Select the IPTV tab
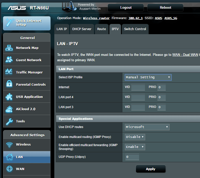The height and width of the screenshot is (178, 200). click(115, 29)
